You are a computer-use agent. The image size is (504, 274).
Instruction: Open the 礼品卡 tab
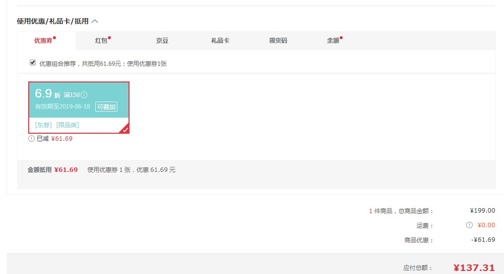pyautogui.click(x=220, y=41)
